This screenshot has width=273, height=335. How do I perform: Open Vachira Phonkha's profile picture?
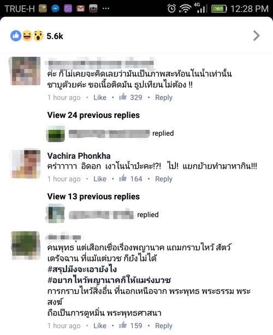coord(26,164)
